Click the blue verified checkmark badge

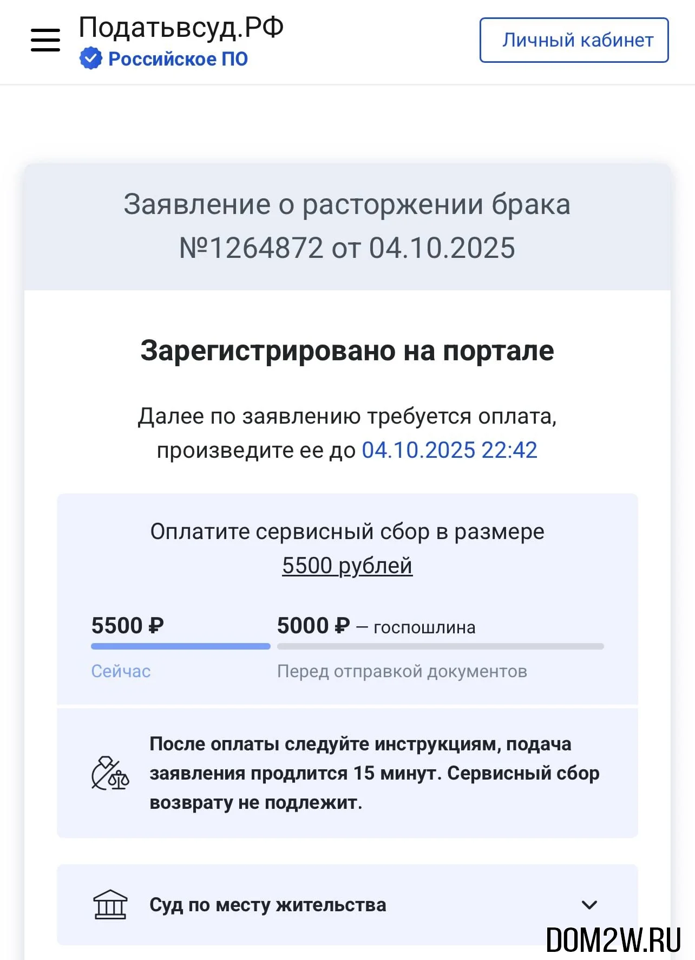point(90,59)
